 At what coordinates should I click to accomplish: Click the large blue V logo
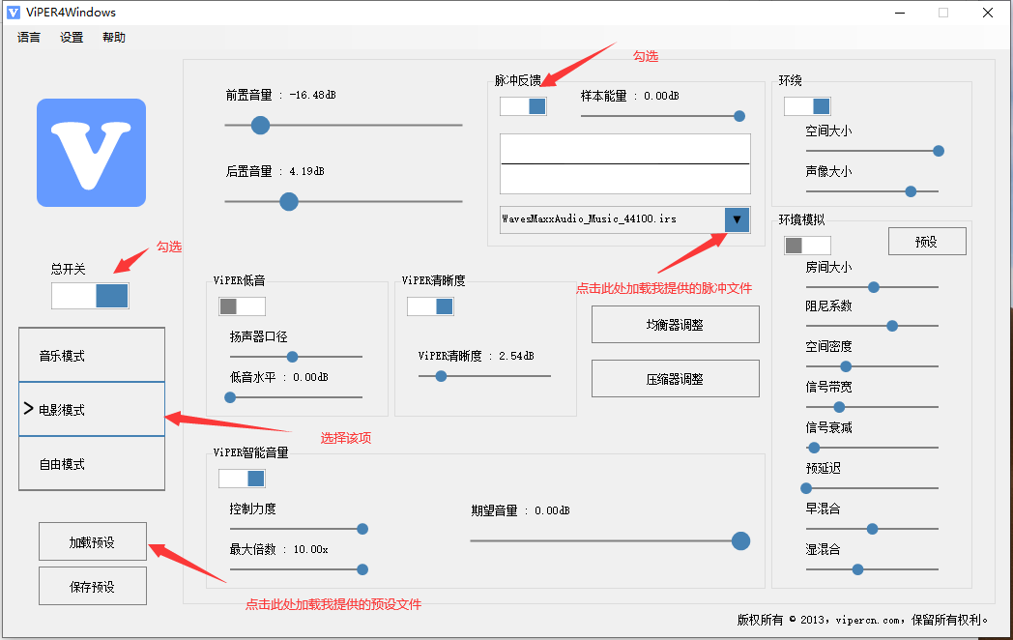(91, 153)
